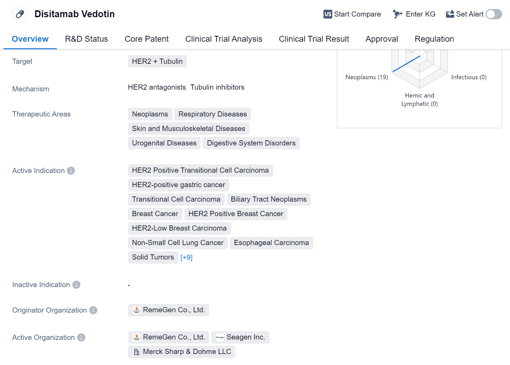Click info icon next to Inactive Indication

tap(76, 285)
